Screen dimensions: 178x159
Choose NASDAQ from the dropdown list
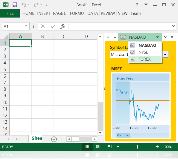(x=145, y=46)
